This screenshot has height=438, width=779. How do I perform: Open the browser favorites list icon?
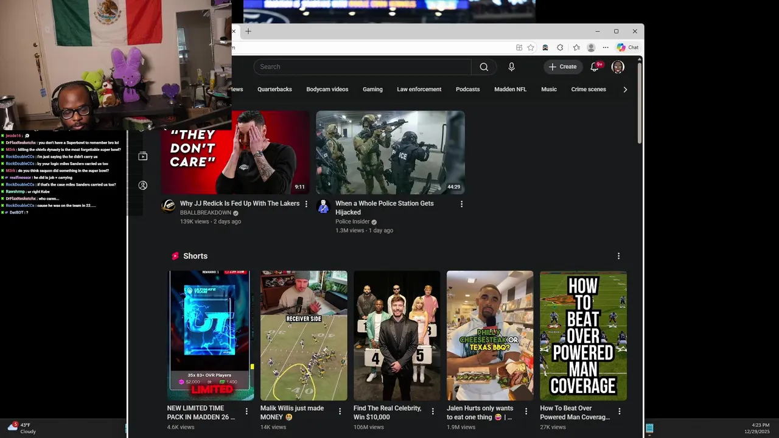pos(576,47)
